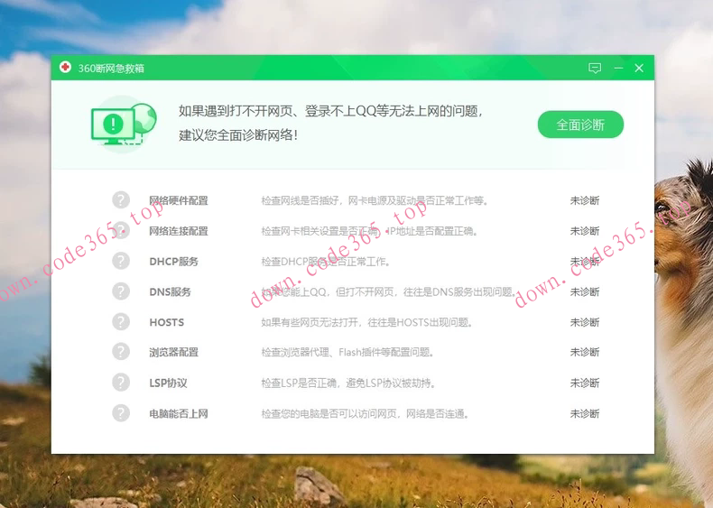This screenshot has width=713, height=508.
Task: Close the 360断网急救箱 window
Action: [x=639, y=69]
